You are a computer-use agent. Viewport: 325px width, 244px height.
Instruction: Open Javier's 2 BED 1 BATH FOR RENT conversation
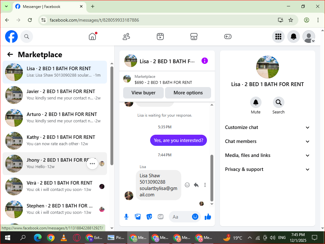(55, 95)
